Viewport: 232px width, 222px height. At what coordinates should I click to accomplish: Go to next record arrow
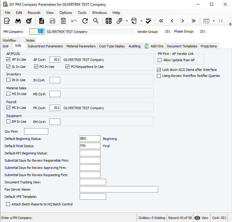pyautogui.click(x=183, y=21)
